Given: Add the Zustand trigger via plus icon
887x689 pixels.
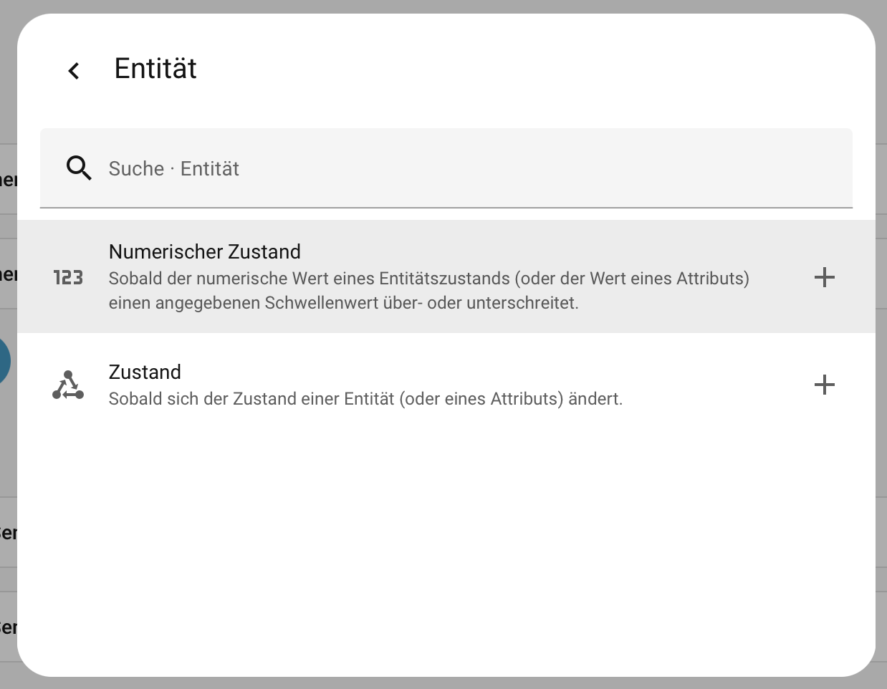Looking at the screenshot, I should 825,385.
